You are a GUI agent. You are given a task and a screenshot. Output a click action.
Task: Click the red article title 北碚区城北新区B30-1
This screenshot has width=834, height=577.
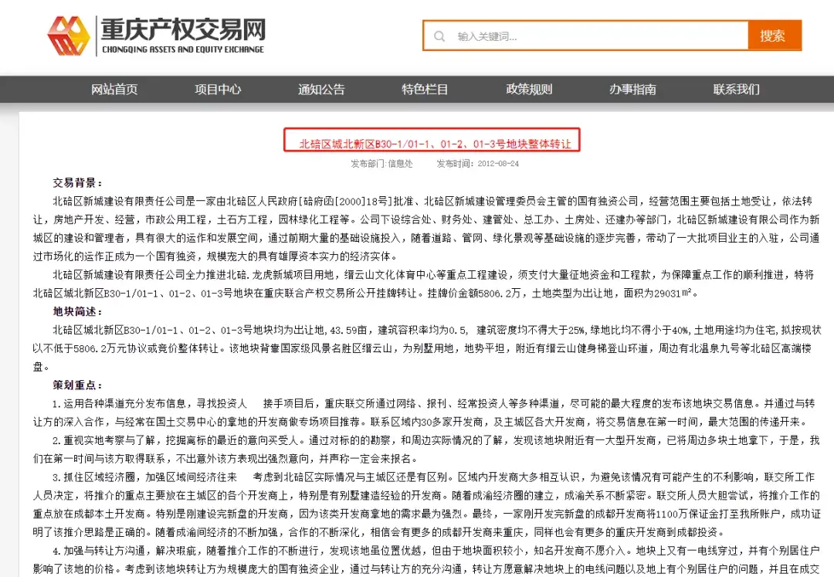pos(435,144)
